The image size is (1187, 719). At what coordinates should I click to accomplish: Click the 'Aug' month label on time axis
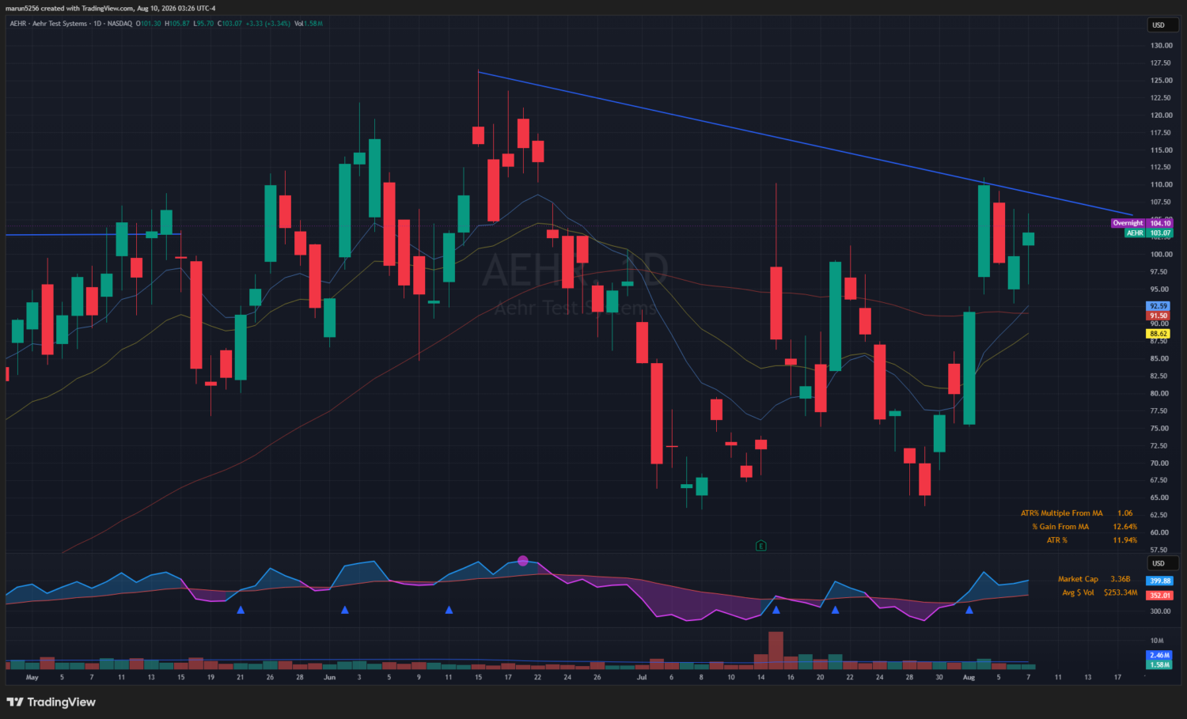[969, 677]
